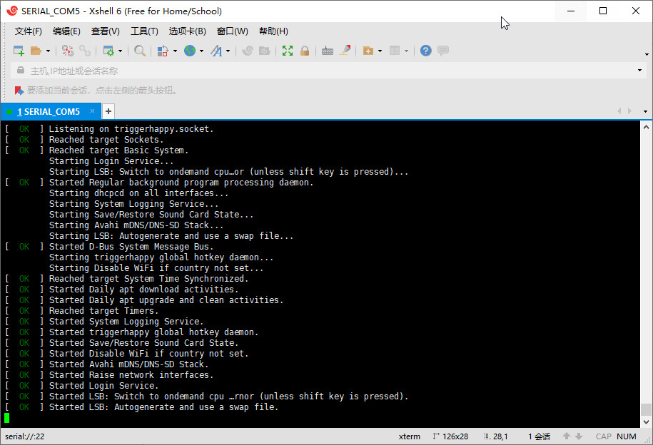Expand the Open folder dropdown arrow

click(48, 51)
